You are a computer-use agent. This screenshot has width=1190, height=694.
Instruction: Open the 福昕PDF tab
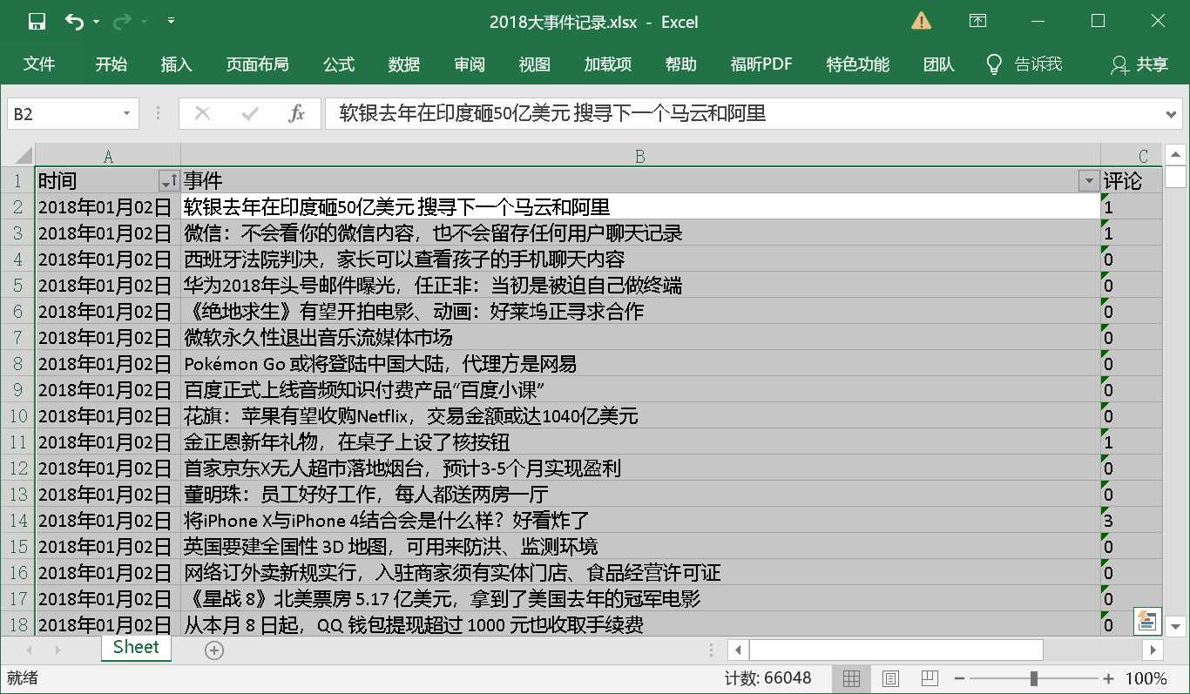click(761, 64)
